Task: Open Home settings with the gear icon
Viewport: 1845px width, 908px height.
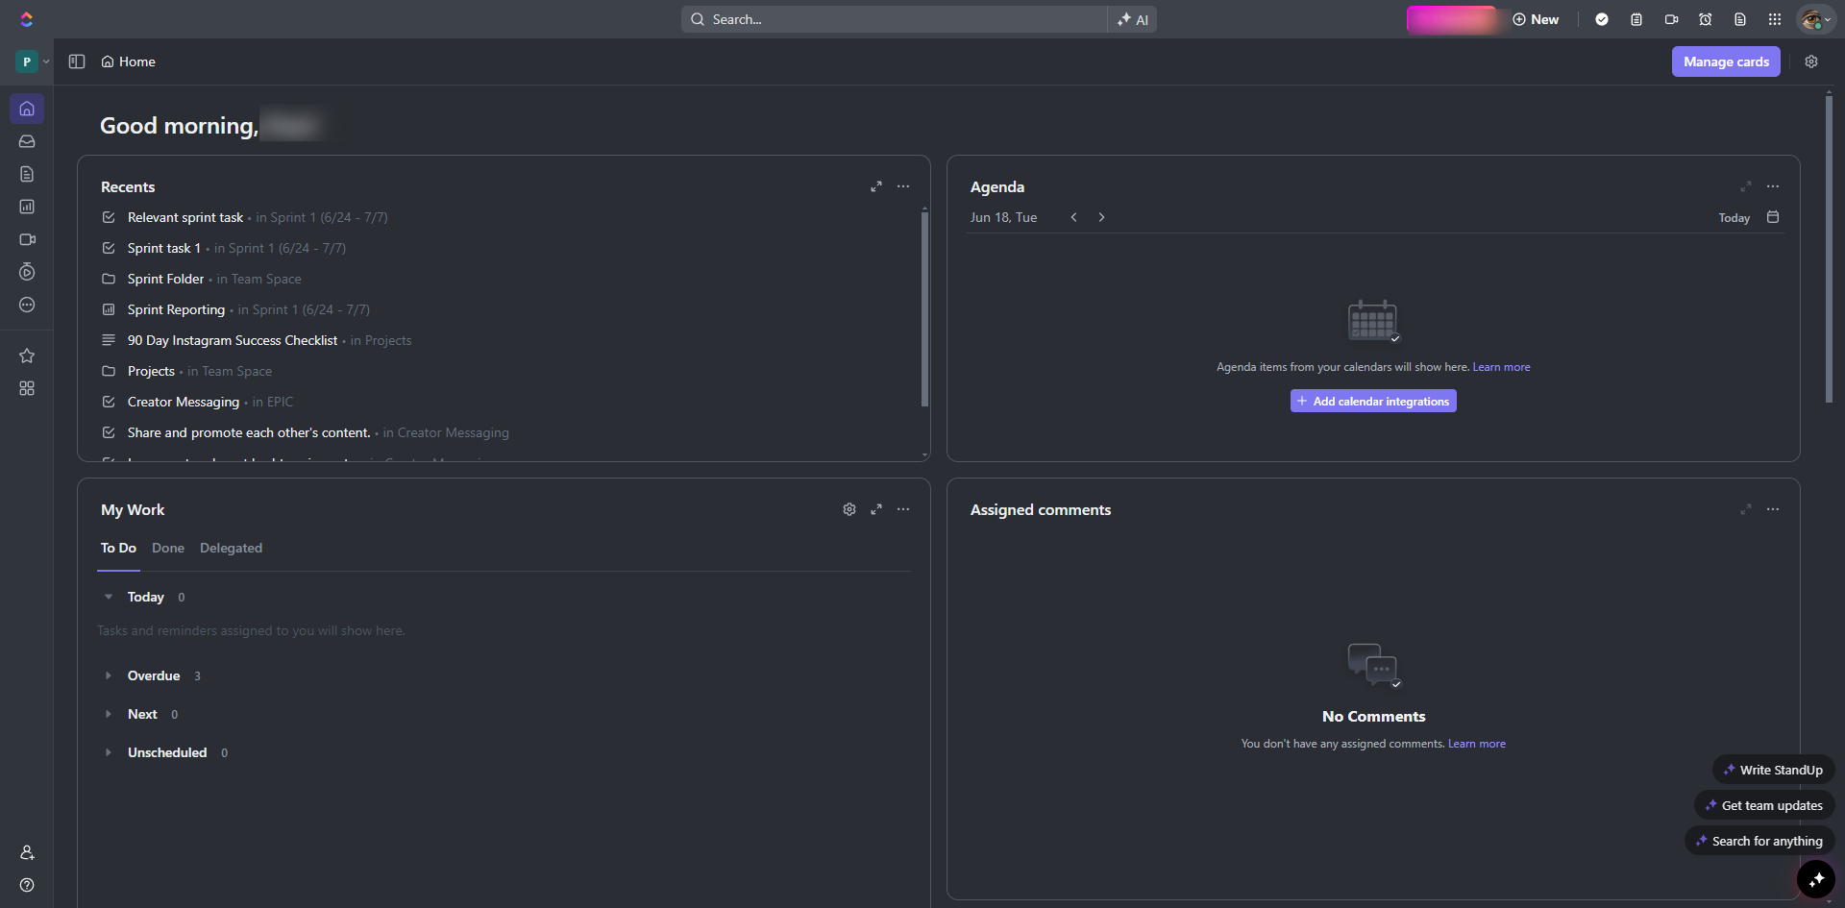Action: click(1811, 61)
